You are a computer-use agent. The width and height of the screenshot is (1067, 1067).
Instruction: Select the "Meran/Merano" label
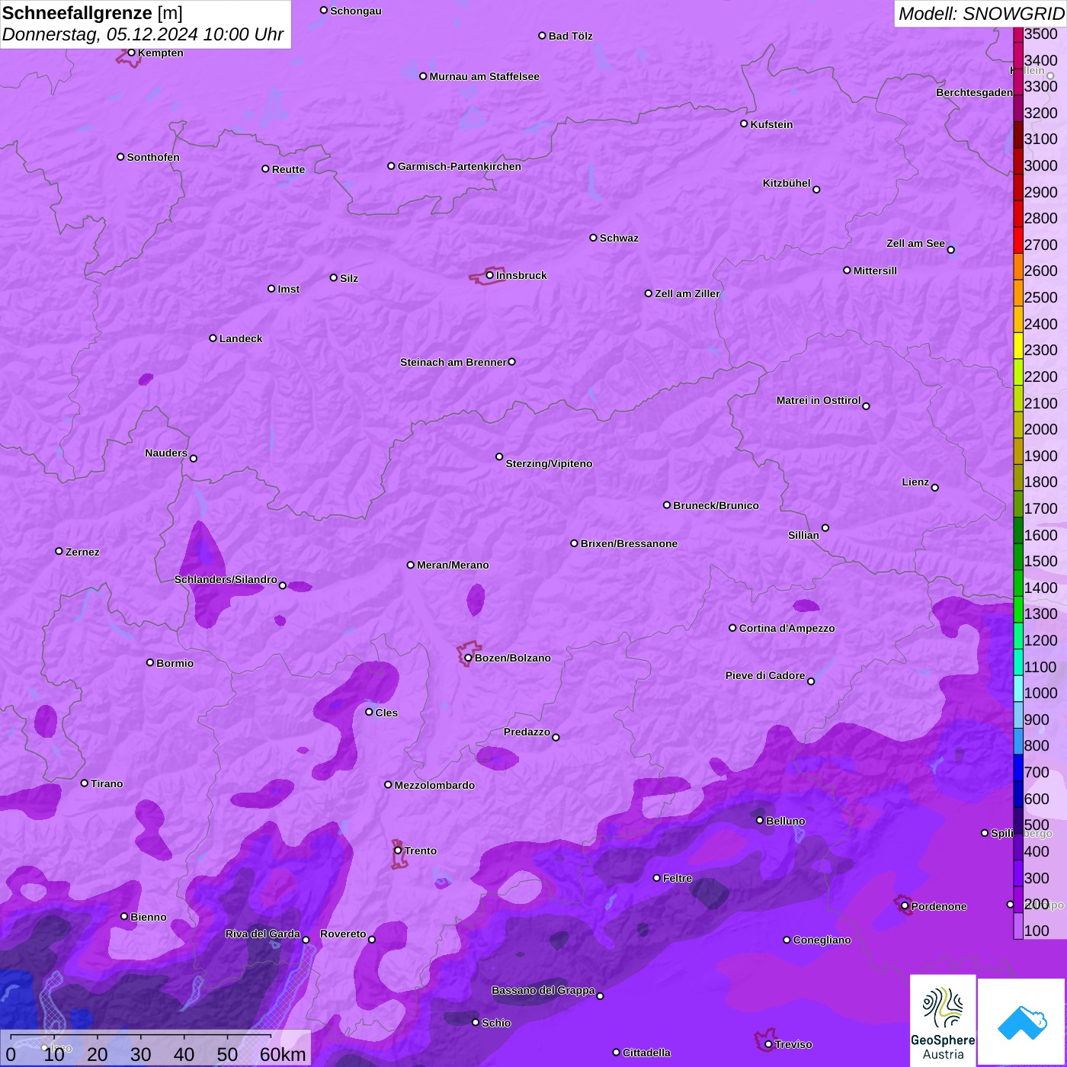453,565
